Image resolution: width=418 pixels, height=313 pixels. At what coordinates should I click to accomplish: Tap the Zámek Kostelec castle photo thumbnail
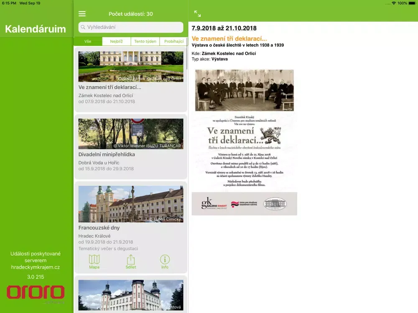tap(130, 66)
